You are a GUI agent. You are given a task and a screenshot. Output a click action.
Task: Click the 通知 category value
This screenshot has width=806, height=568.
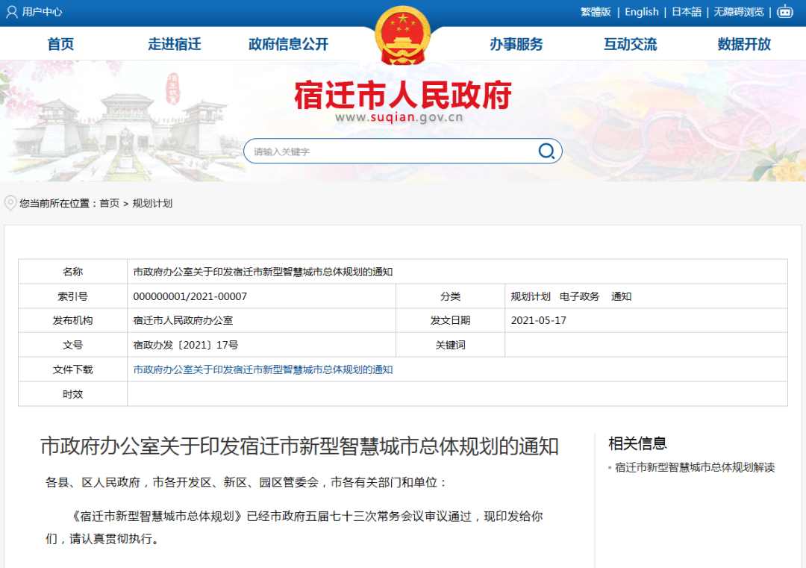coord(621,296)
